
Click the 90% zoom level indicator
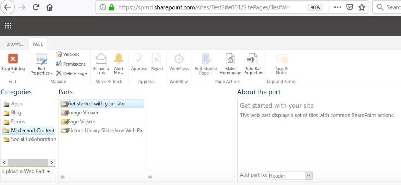[315, 7]
